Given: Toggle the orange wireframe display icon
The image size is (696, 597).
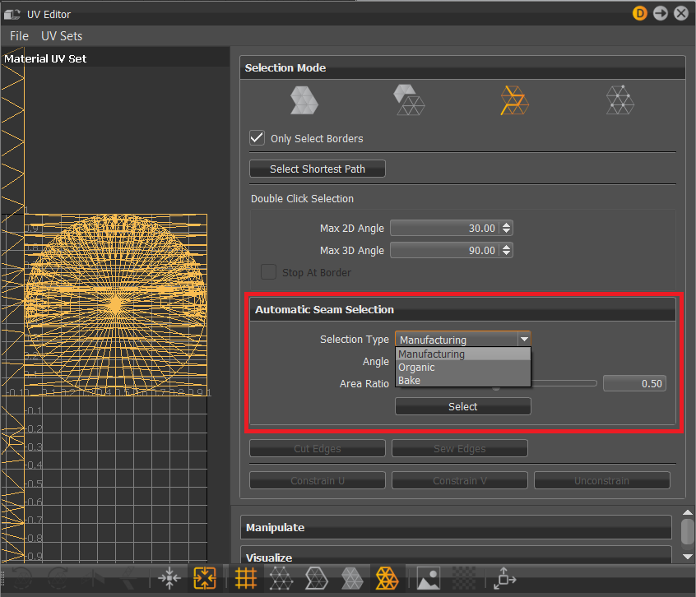Looking at the screenshot, I should click(x=387, y=579).
